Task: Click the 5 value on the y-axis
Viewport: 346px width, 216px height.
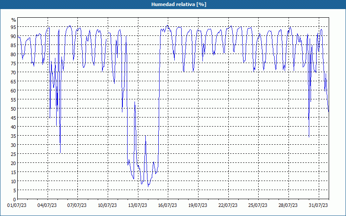Action: pos(15,191)
